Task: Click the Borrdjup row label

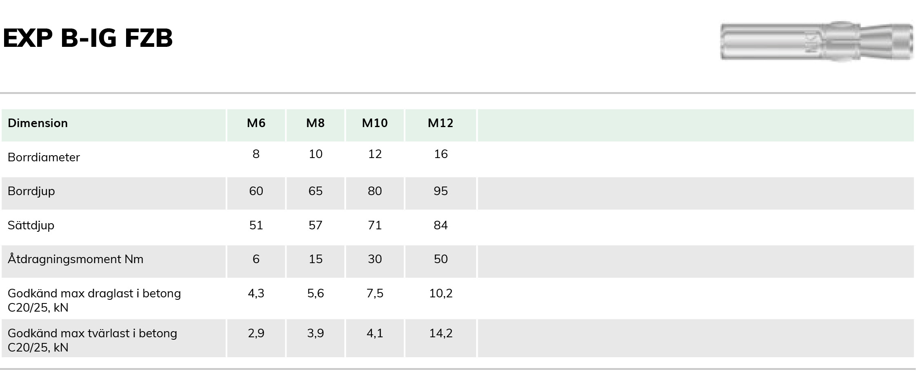Action: click(31, 191)
